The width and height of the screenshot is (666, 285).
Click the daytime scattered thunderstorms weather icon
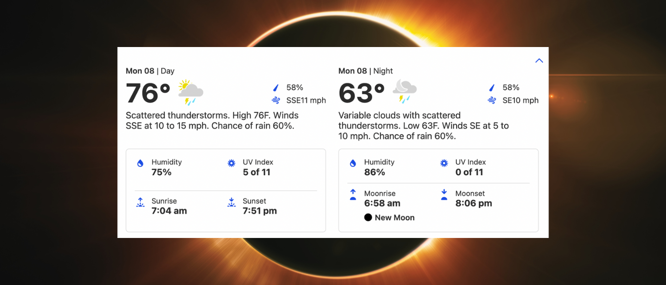(191, 93)
